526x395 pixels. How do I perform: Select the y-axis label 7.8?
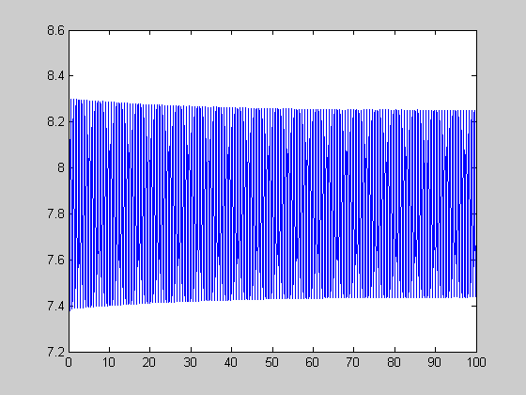55,213
